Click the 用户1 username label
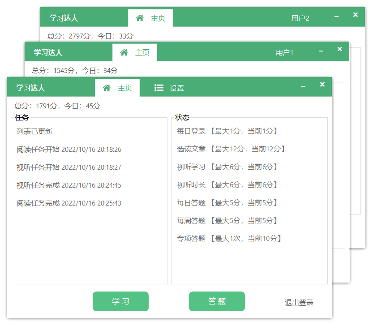The image size is (373, 326). [x=284, y=52]
